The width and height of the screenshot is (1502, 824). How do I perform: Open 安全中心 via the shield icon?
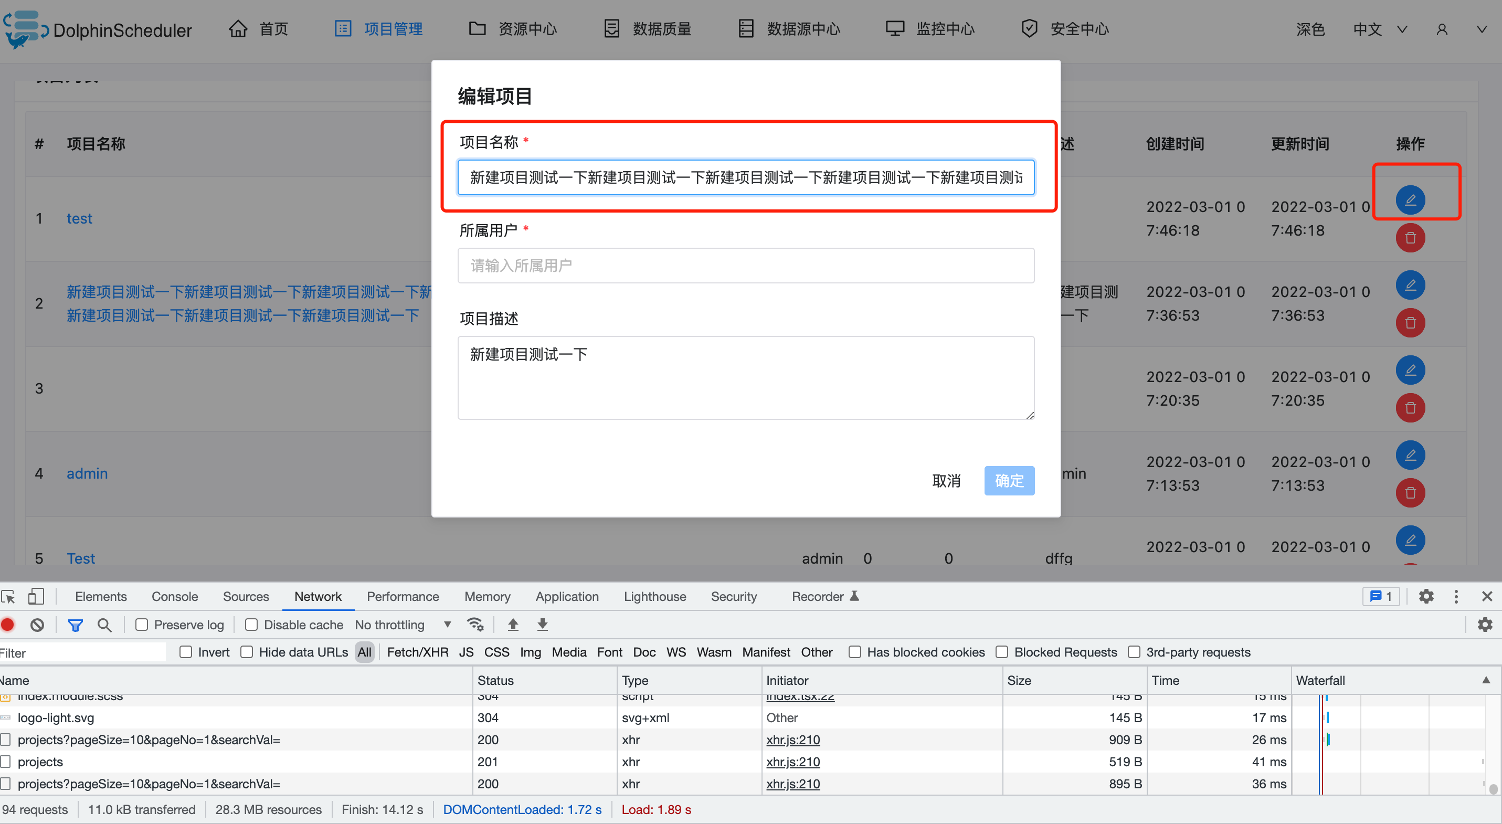1030,28
